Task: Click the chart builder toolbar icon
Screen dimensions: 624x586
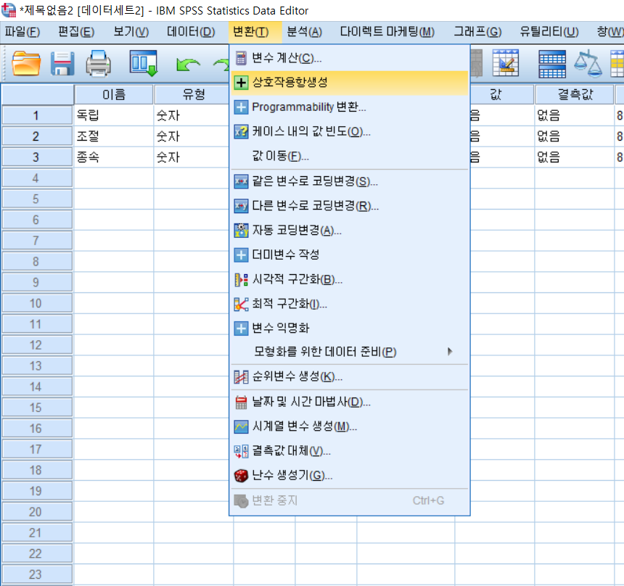Action: tap(506, 63)
